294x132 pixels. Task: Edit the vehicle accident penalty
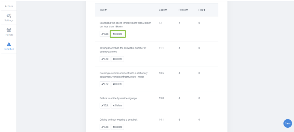105,84
